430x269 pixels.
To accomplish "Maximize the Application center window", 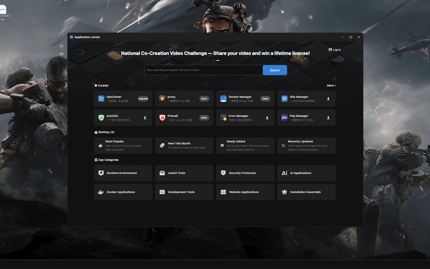I will [350, 37].
